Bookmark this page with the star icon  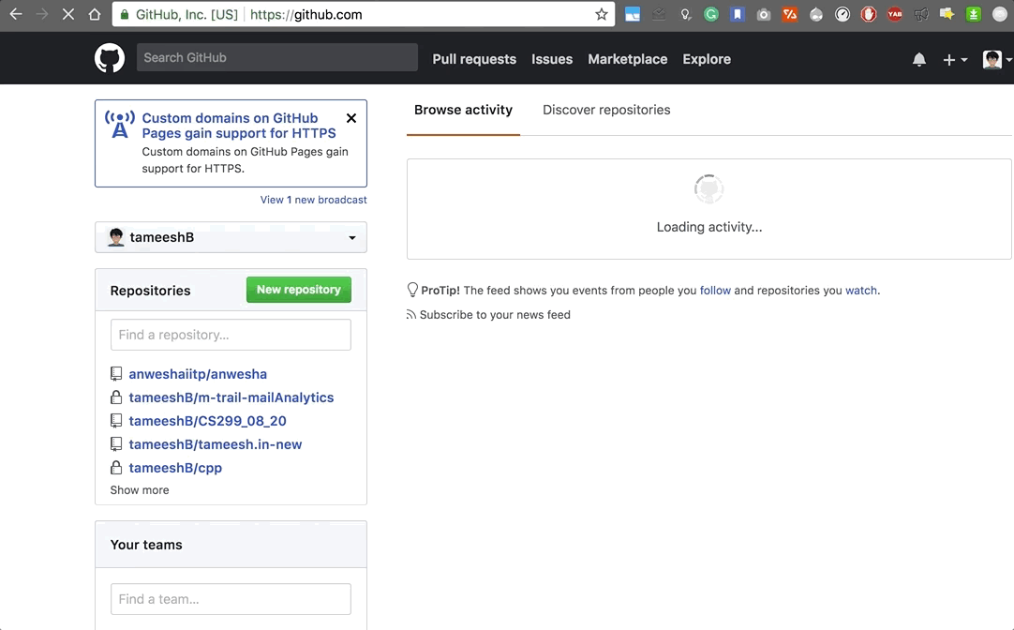coord(602,14)
